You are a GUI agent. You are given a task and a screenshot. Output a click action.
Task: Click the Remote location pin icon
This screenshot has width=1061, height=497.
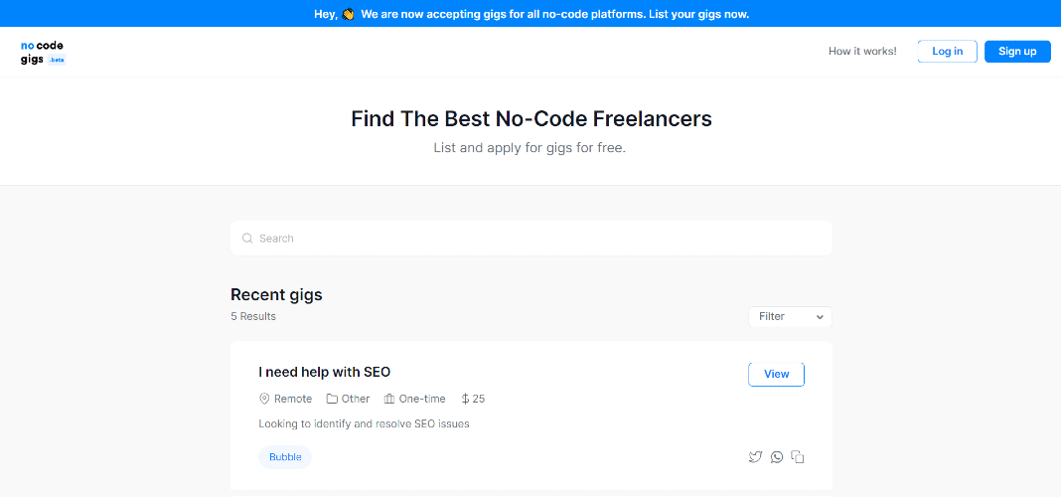tap(264, 399)
